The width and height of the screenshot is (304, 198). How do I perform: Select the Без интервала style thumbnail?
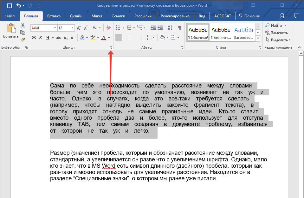221,33
